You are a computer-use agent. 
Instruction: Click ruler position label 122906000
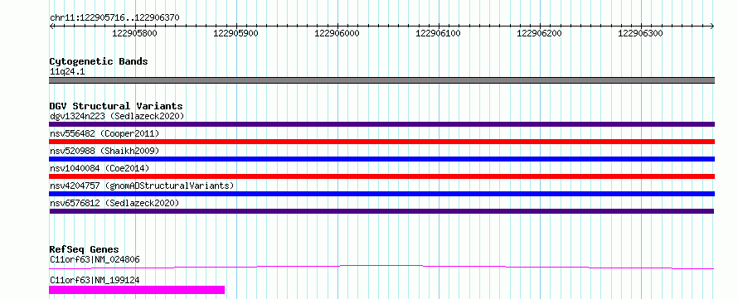pos(337,34)
